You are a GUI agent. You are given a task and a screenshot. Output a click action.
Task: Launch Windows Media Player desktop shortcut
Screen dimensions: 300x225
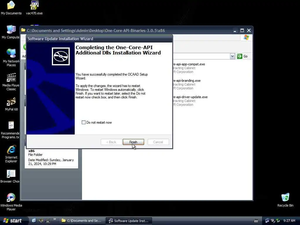point(11,202)
